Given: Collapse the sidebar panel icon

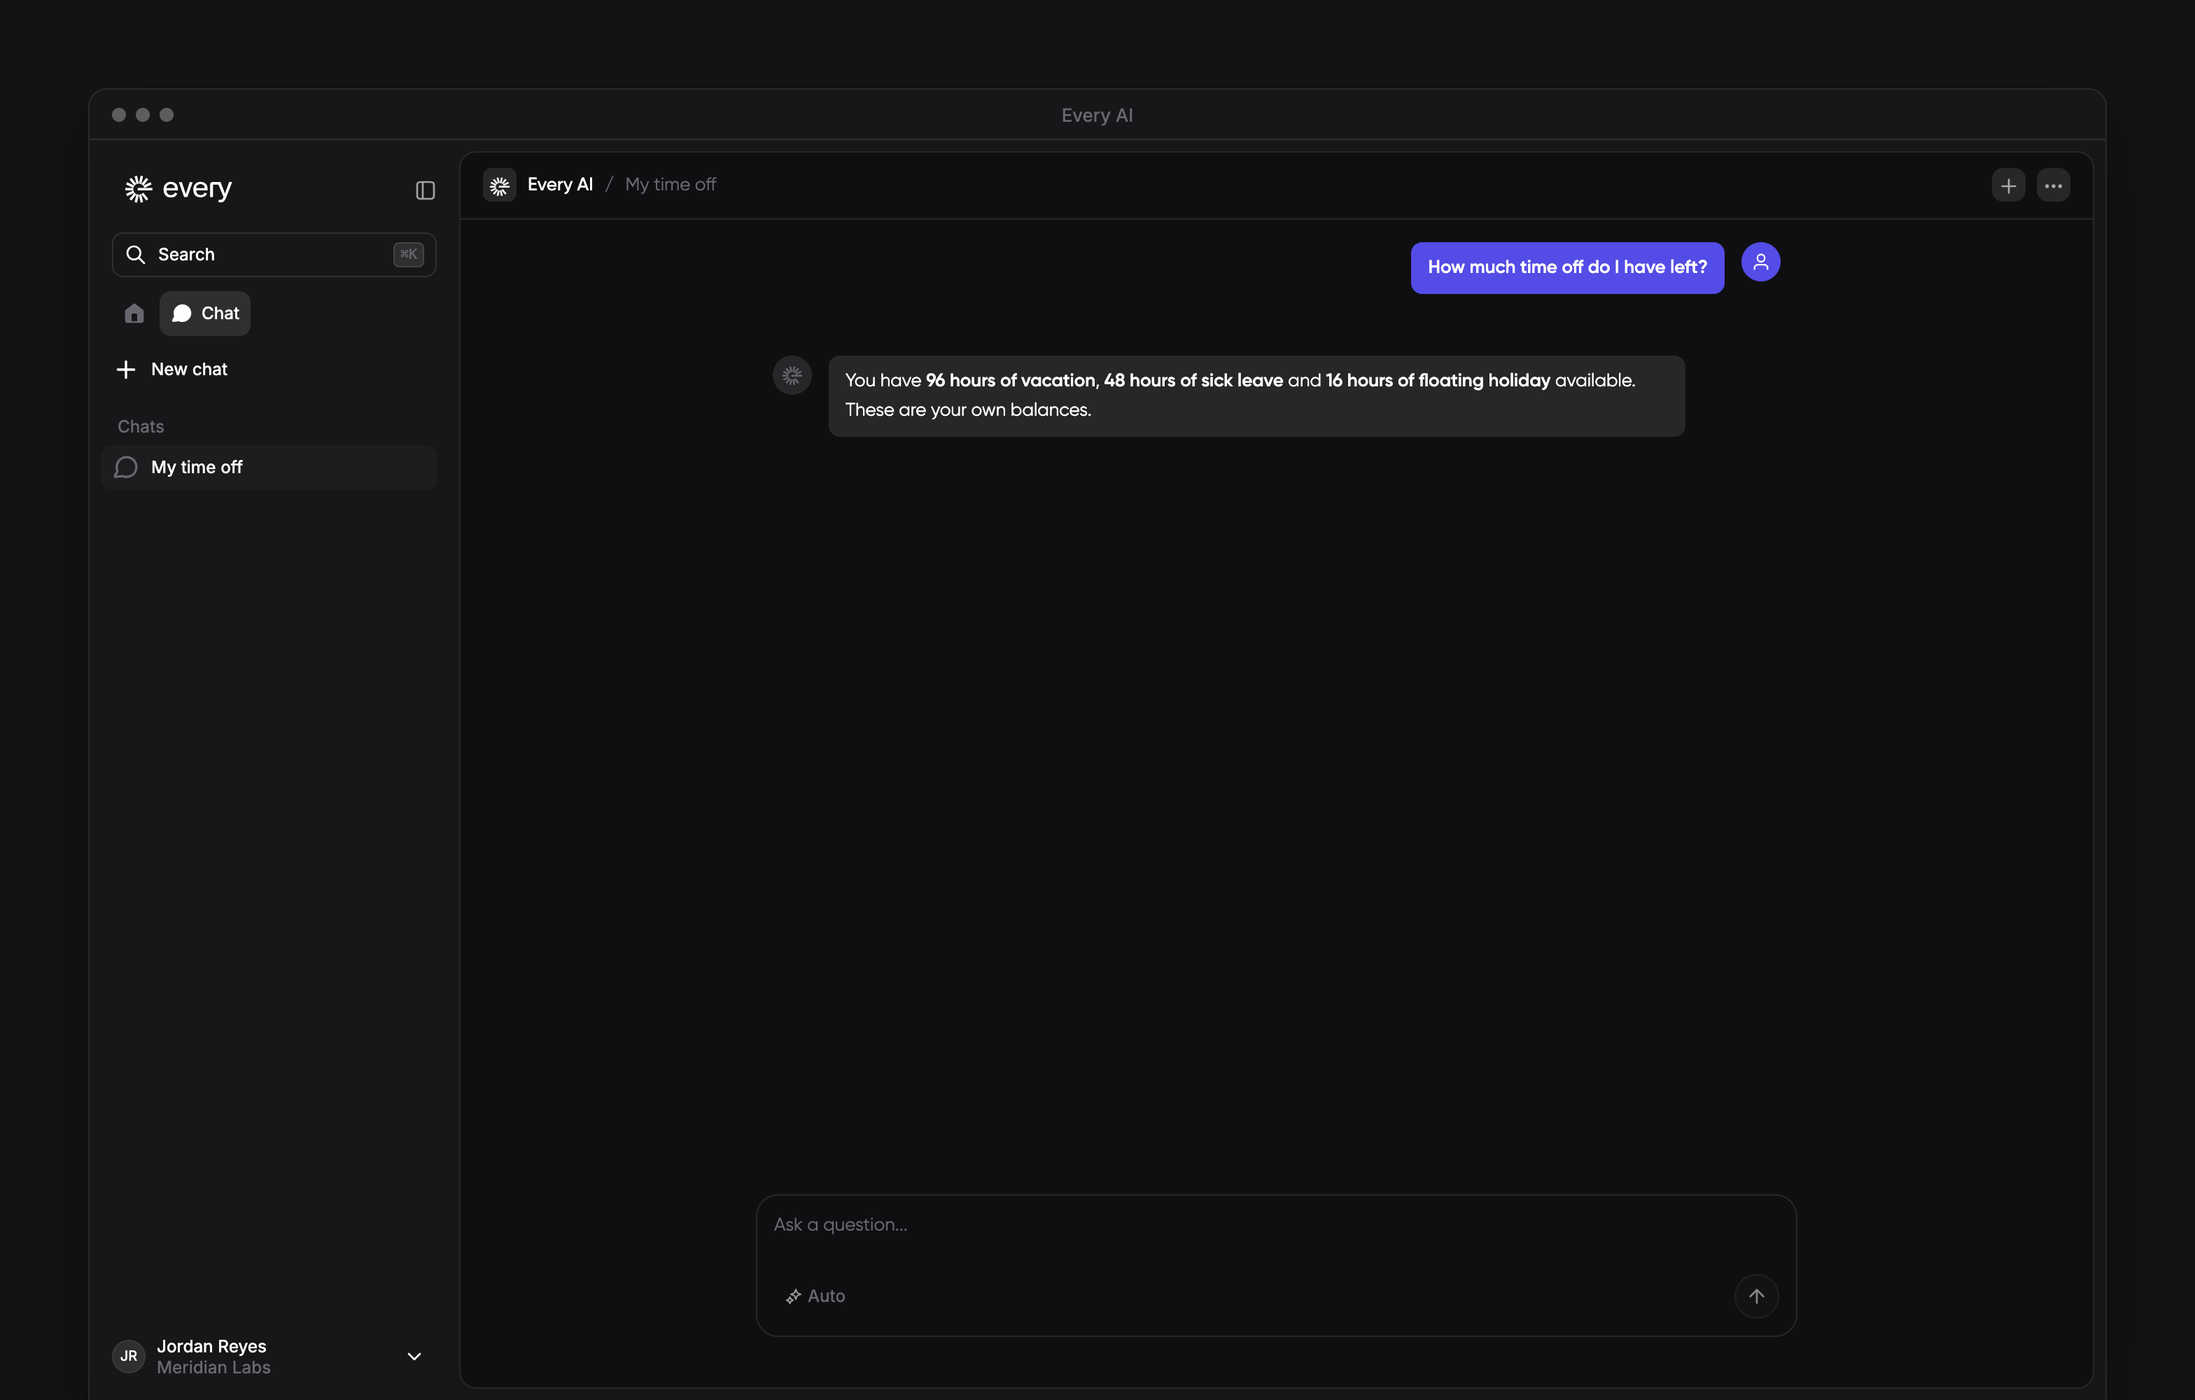Looking at the screenshot, I should click(x=425, y=190).
